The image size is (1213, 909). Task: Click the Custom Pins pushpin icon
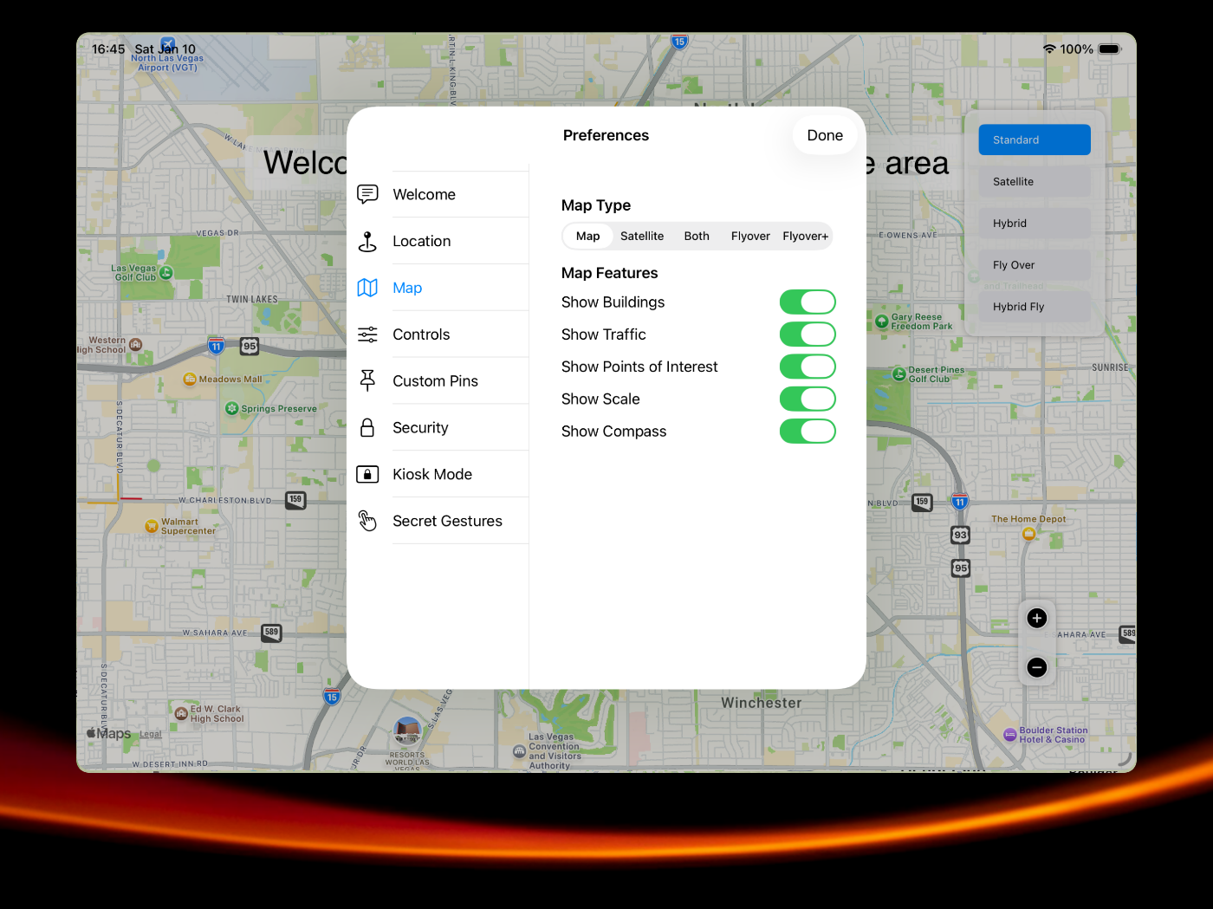(367, 380)
